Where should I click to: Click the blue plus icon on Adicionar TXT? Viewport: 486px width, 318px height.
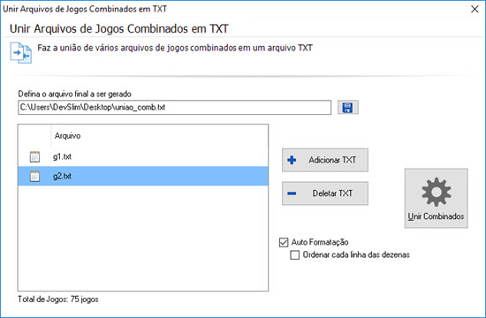pos(292,160)
